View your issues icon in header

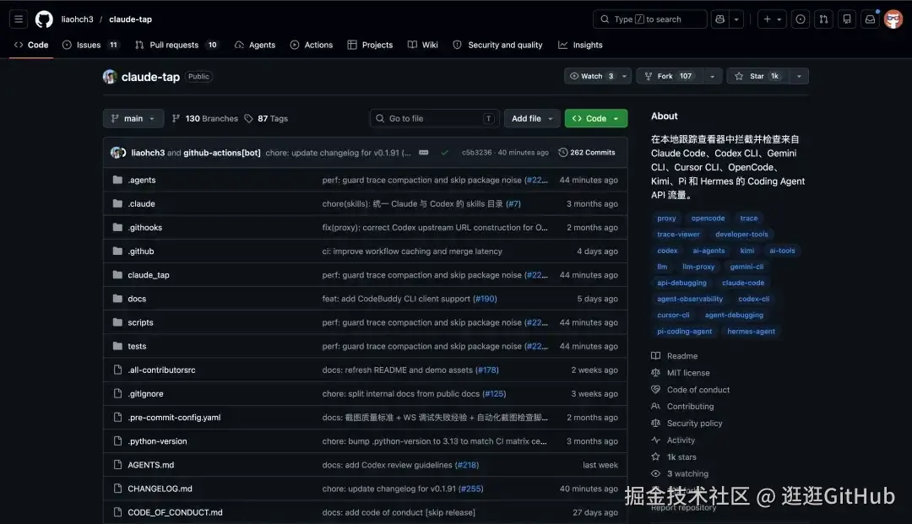[801, 19]
